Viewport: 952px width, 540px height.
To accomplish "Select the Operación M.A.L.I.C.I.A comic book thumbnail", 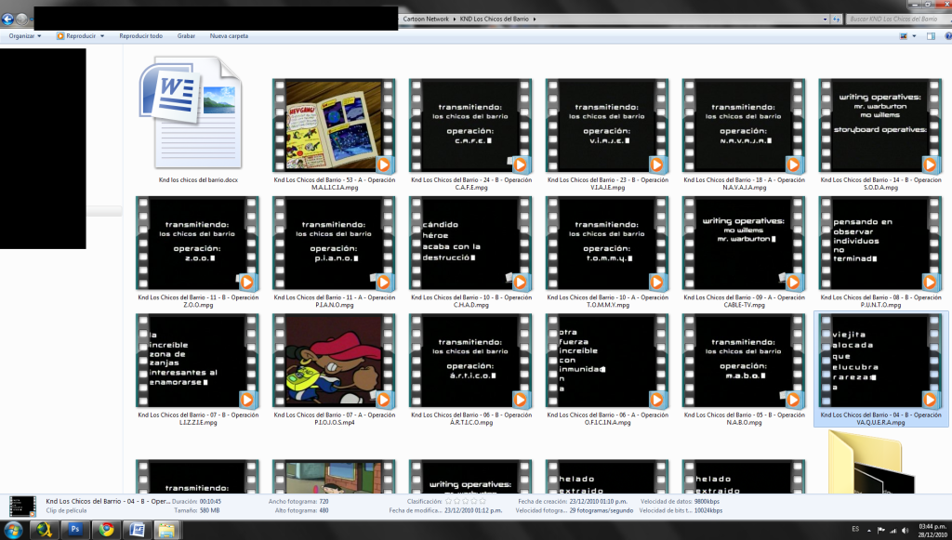I will point(334,125).
